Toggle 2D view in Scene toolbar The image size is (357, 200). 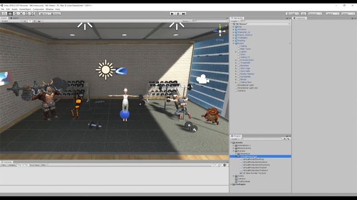[25, 21]
